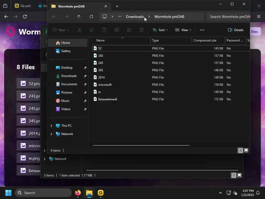265x199 pixels.
Task: Switch to the Tải xuống browser tab
Action: (x=23, y=6)
